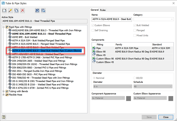The height and width of the screenshot is (121, 177).
Task: Click the pipe icon beside ISO 4065-ISO 3633 style
Action: coord(10,74)
